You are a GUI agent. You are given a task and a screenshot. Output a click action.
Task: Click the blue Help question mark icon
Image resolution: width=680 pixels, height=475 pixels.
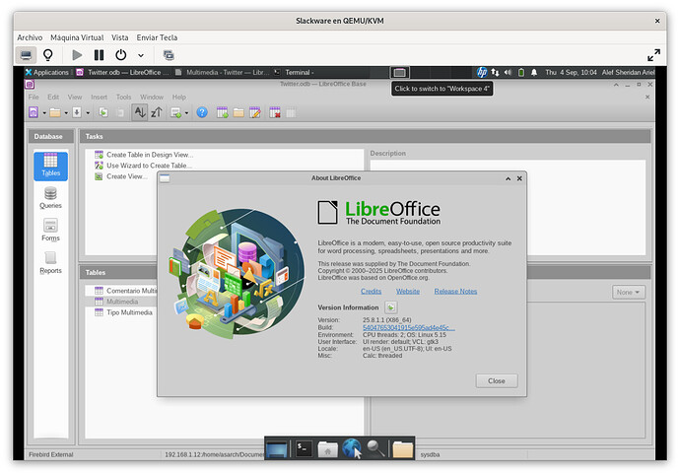tap(202, 112)
